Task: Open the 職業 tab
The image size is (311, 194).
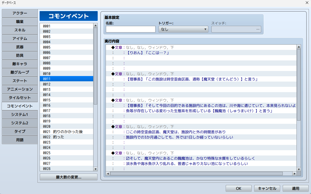Action: (20, 22)
